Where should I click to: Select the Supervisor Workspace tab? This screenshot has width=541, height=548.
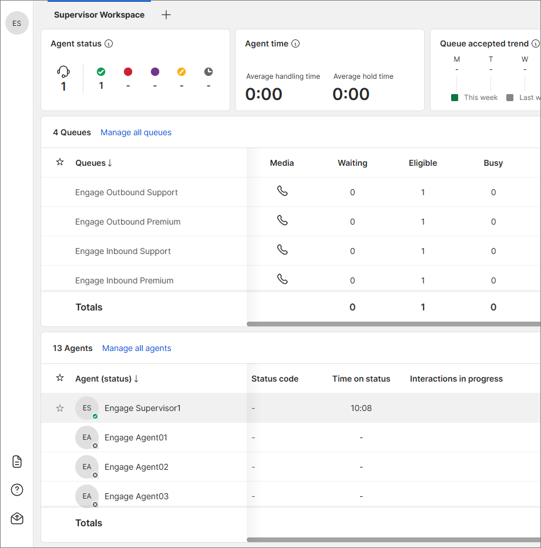point(99,15)
